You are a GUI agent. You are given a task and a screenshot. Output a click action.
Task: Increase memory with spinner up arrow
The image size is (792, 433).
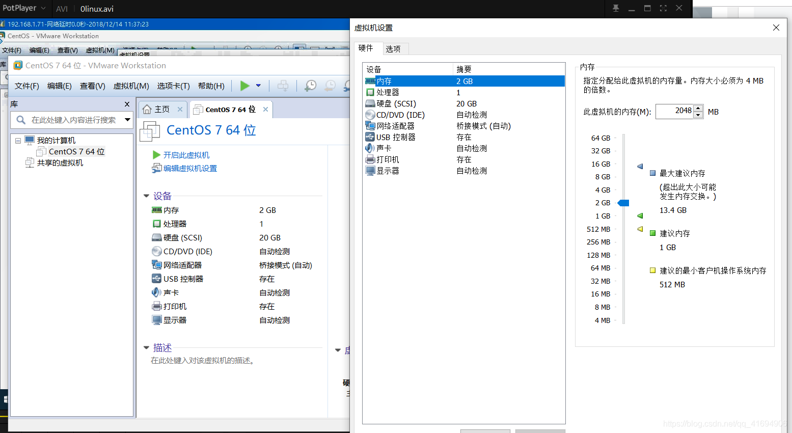point(698,108)
